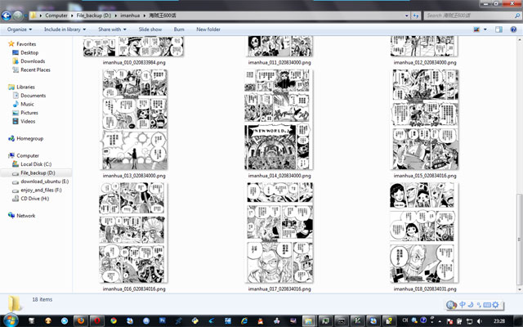Click file name imanhua_011_020834000.png

pos(279,62)
